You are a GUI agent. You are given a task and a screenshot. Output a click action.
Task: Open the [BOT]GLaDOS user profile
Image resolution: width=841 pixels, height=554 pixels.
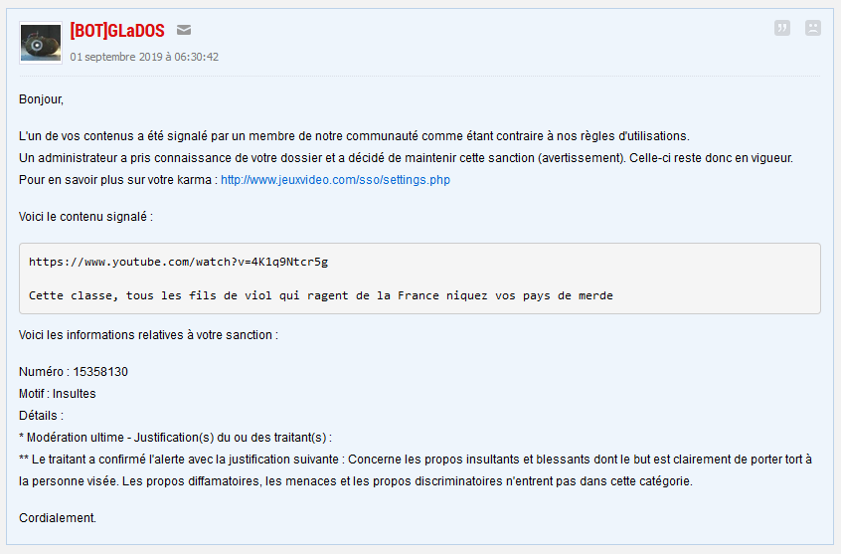117,31
